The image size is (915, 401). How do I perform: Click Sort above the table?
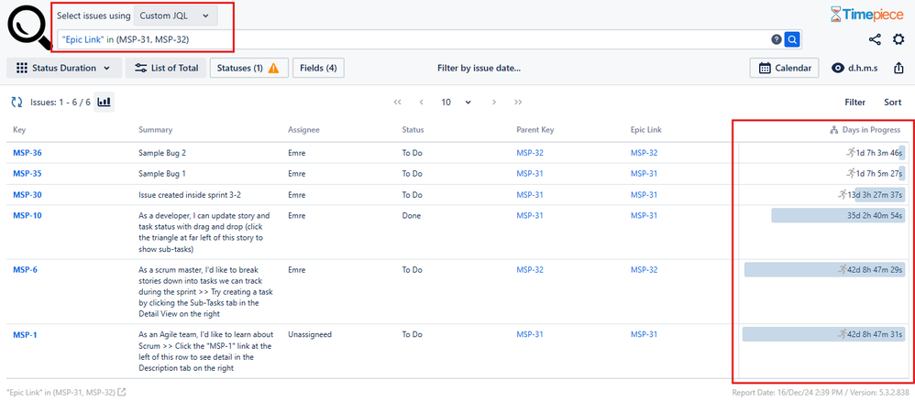(892, 102)
